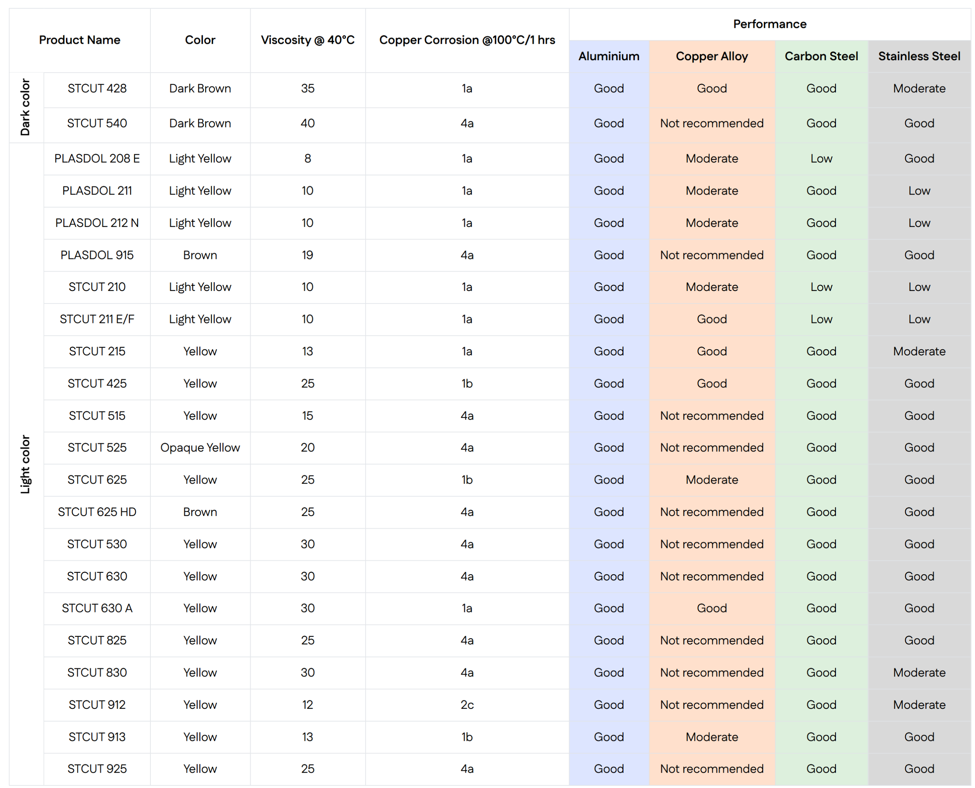Click the Stainless Steel column header
The width and height of the screenshot is (975, 788).
(919, 56)
